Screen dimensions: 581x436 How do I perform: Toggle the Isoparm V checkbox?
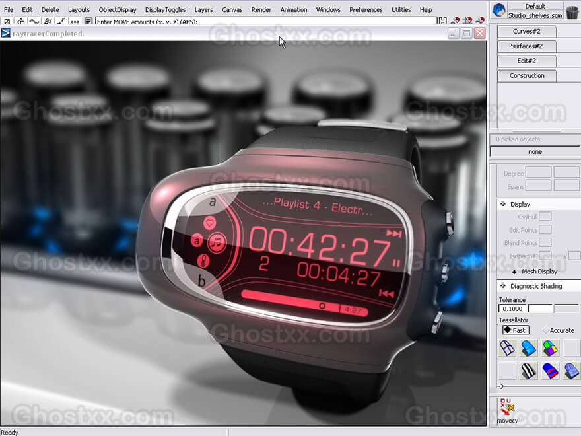574,256
